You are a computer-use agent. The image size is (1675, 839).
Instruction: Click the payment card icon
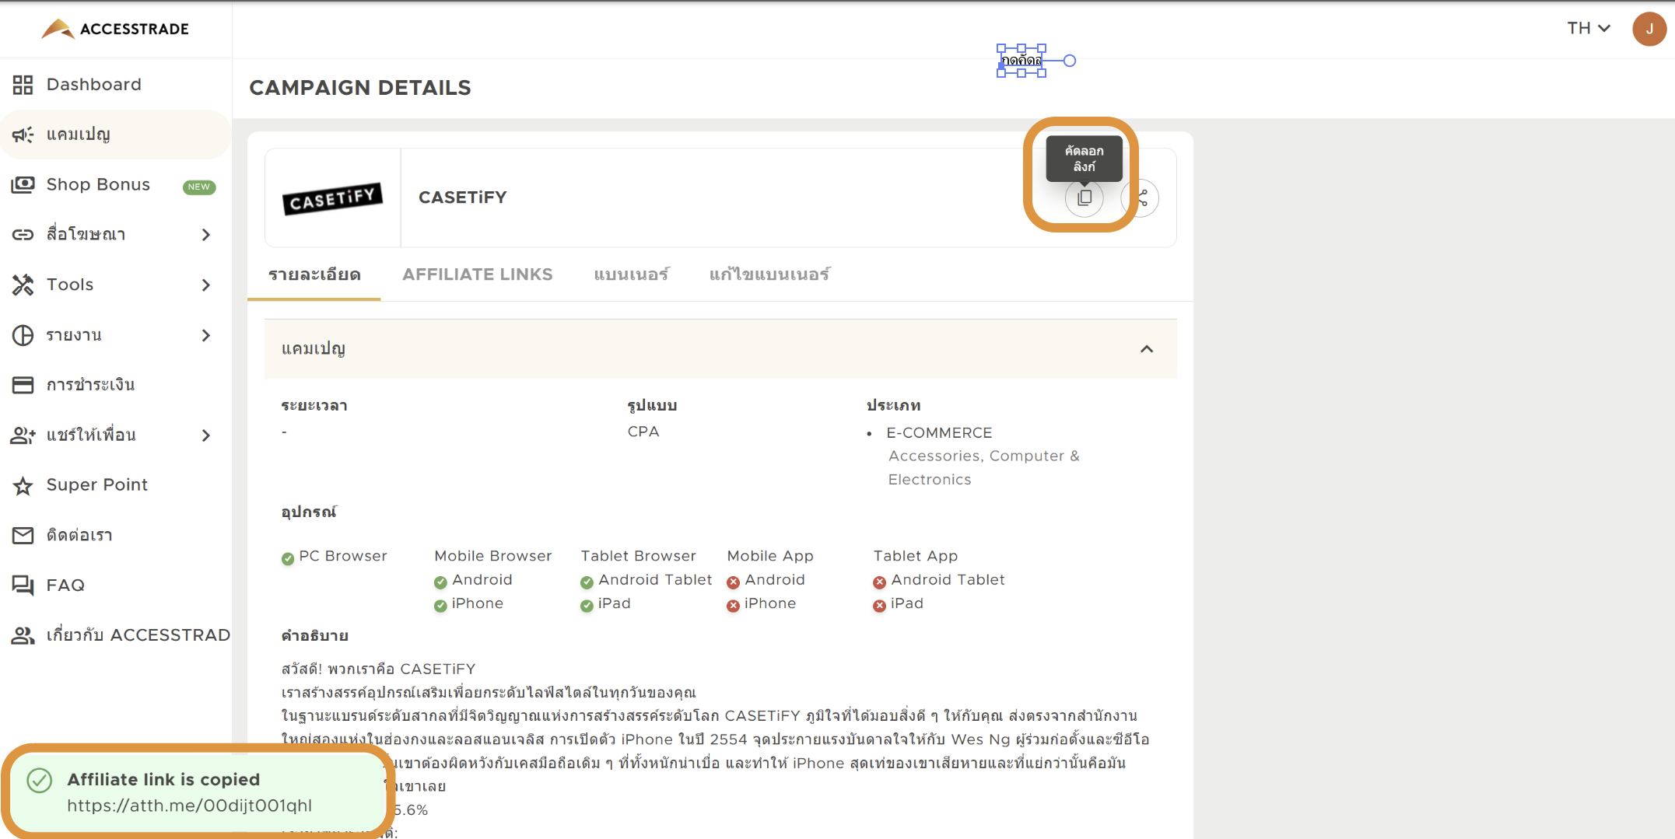(23, 385)
